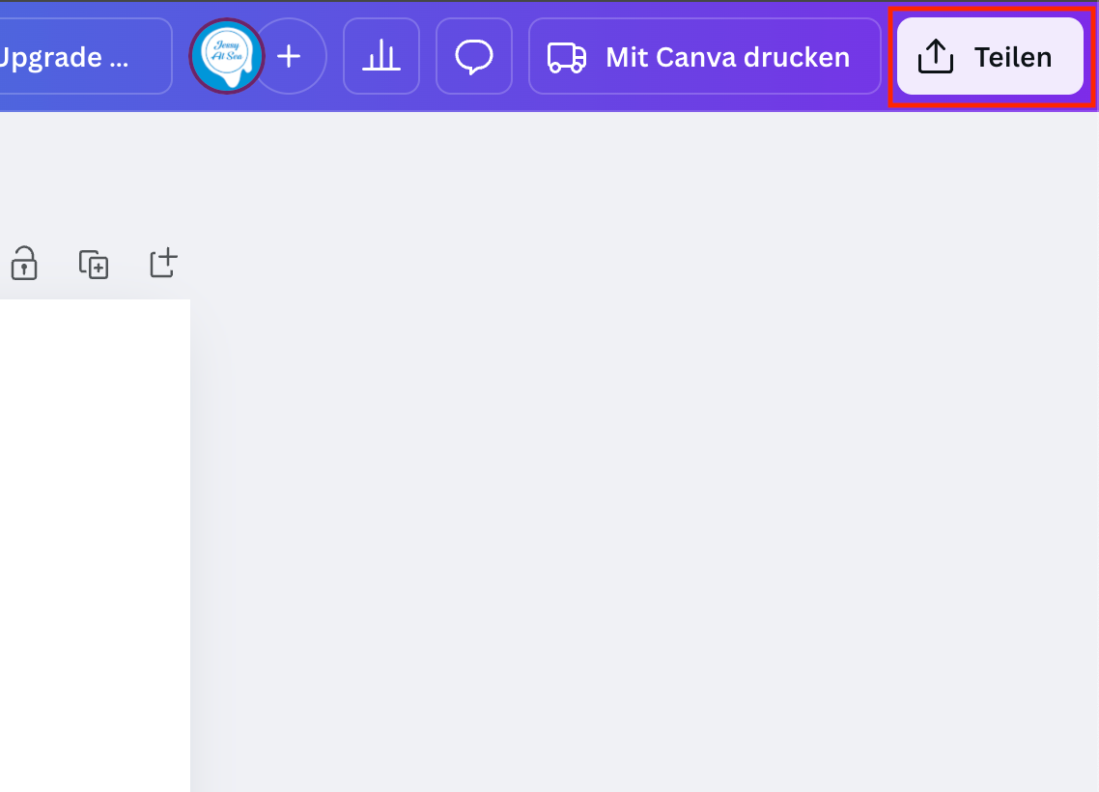Click the Teilen share button

[990, 57]
